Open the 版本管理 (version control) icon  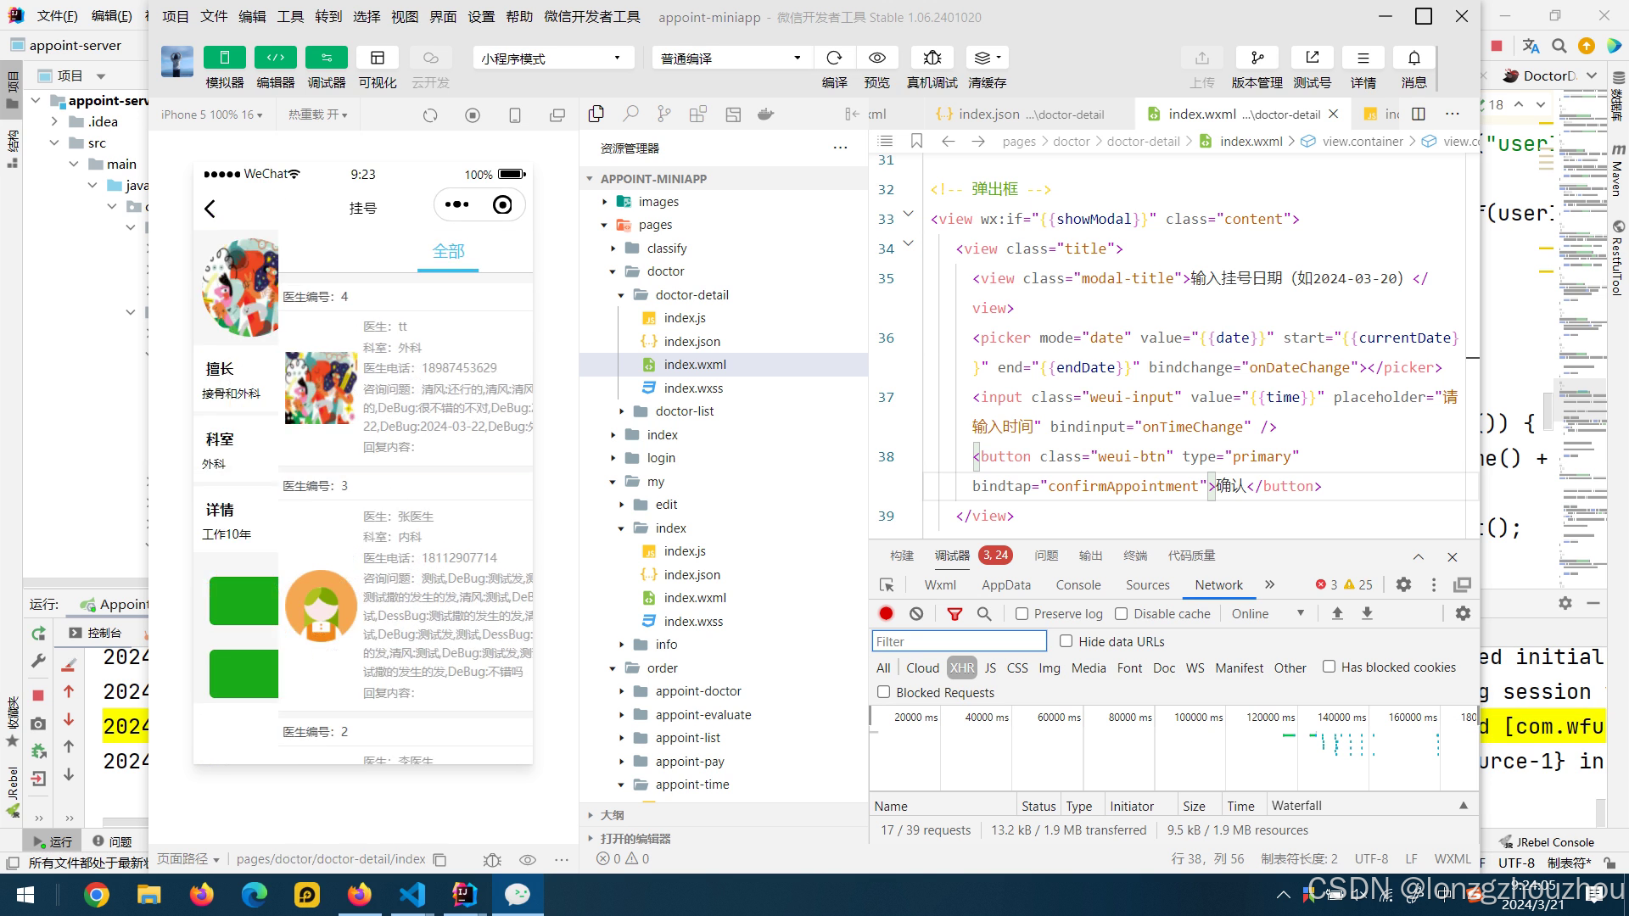click(1257, 58)
